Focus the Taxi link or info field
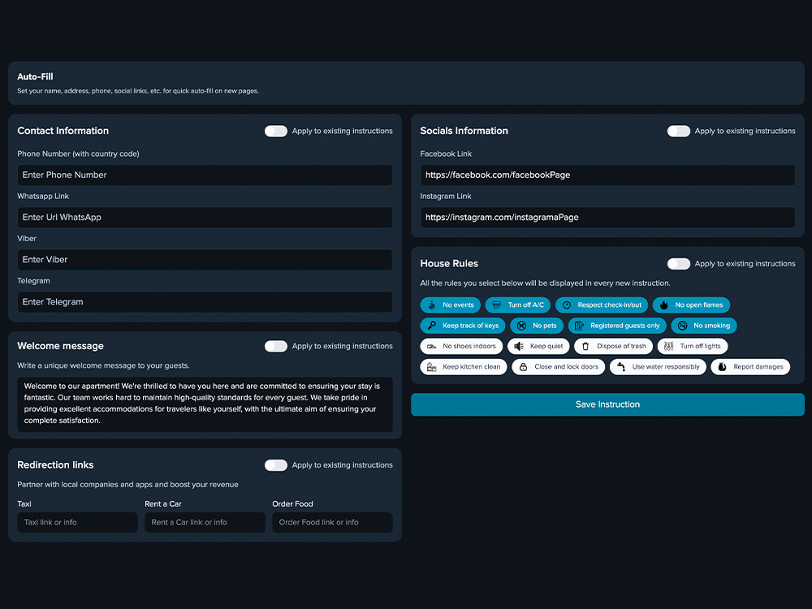 [78, 522]
